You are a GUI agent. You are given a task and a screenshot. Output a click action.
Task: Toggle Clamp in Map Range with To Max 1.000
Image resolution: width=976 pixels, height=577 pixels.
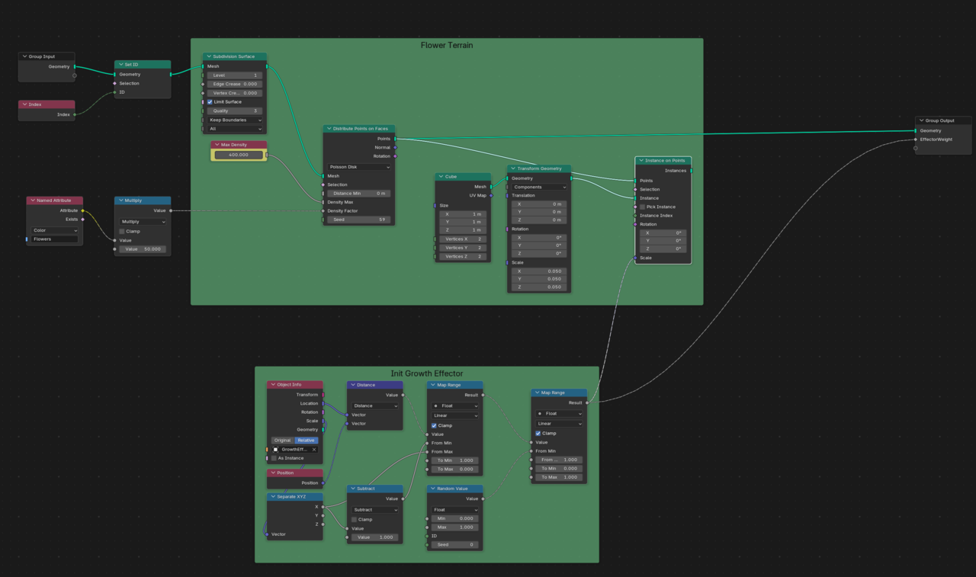[x=538, y=434]
